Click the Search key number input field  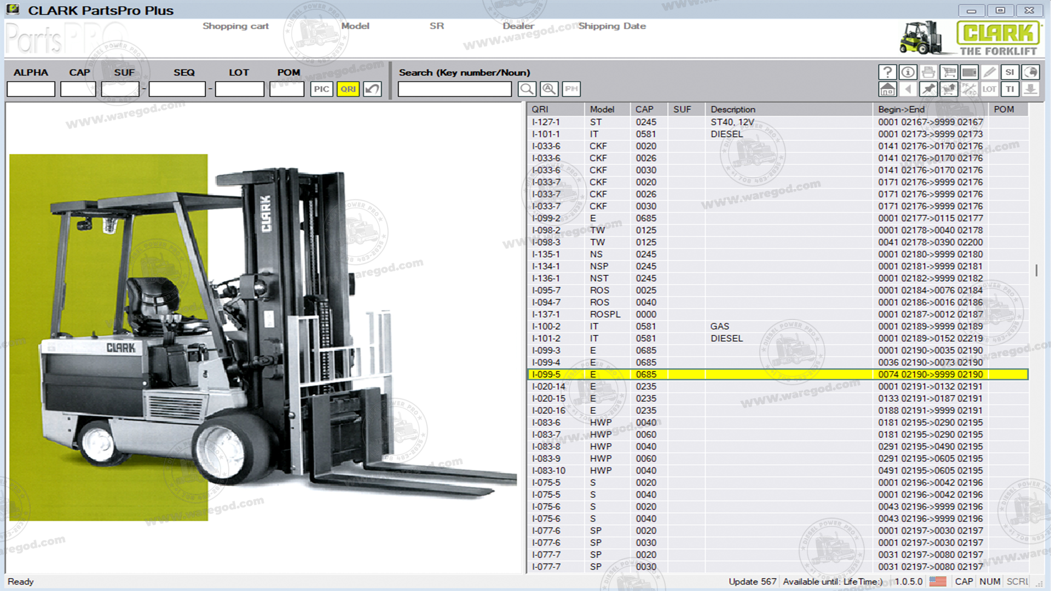(x=454, y=89)
